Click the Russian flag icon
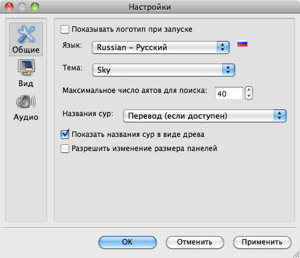 (x=242, y=43)
